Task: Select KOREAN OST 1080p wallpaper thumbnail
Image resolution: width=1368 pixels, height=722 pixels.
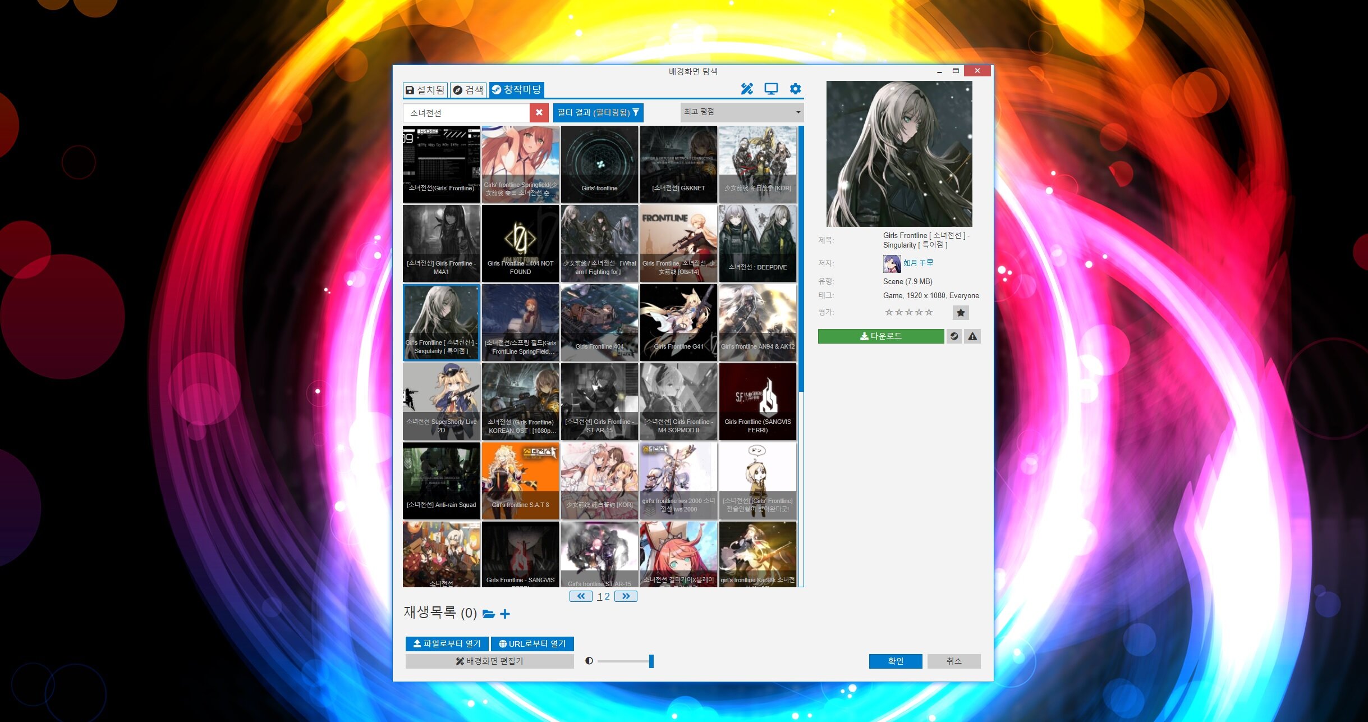Action: (520, 401)
